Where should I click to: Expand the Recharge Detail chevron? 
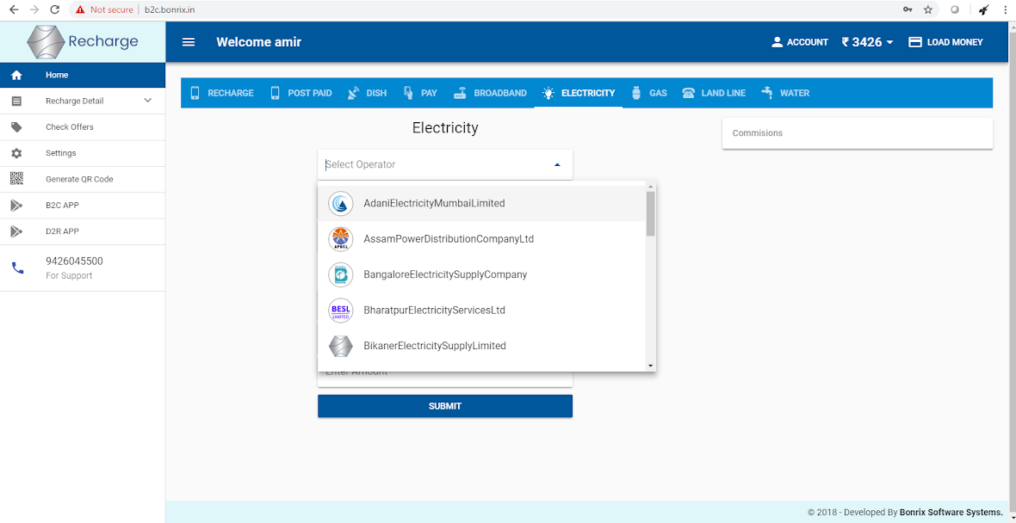[x=148, y=101]
